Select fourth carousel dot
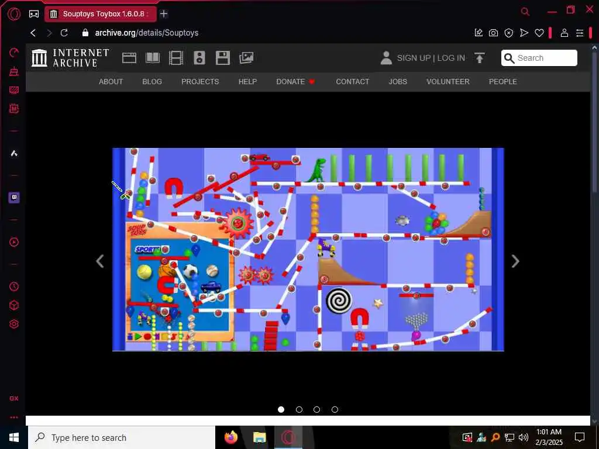Viewport: 599px width, 449px height. pyautogui.click(x=335, y=410)
